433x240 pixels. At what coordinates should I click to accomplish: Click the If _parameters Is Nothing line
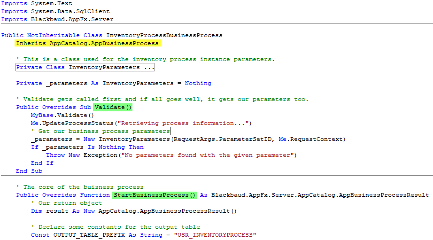[x=87, y=147]
